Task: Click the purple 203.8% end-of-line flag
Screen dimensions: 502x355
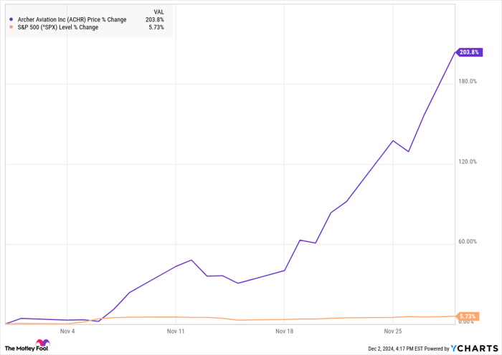Action: tap(469, 52)
